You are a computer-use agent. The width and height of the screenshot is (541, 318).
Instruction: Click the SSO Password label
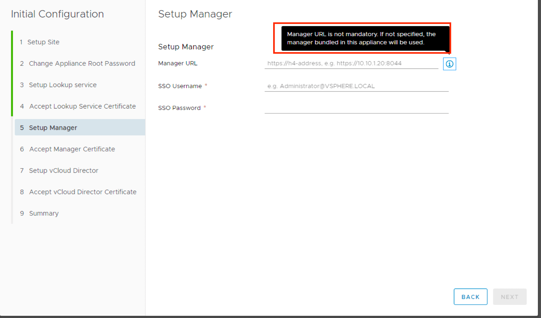pyautogui.click(x=179, y=108)
